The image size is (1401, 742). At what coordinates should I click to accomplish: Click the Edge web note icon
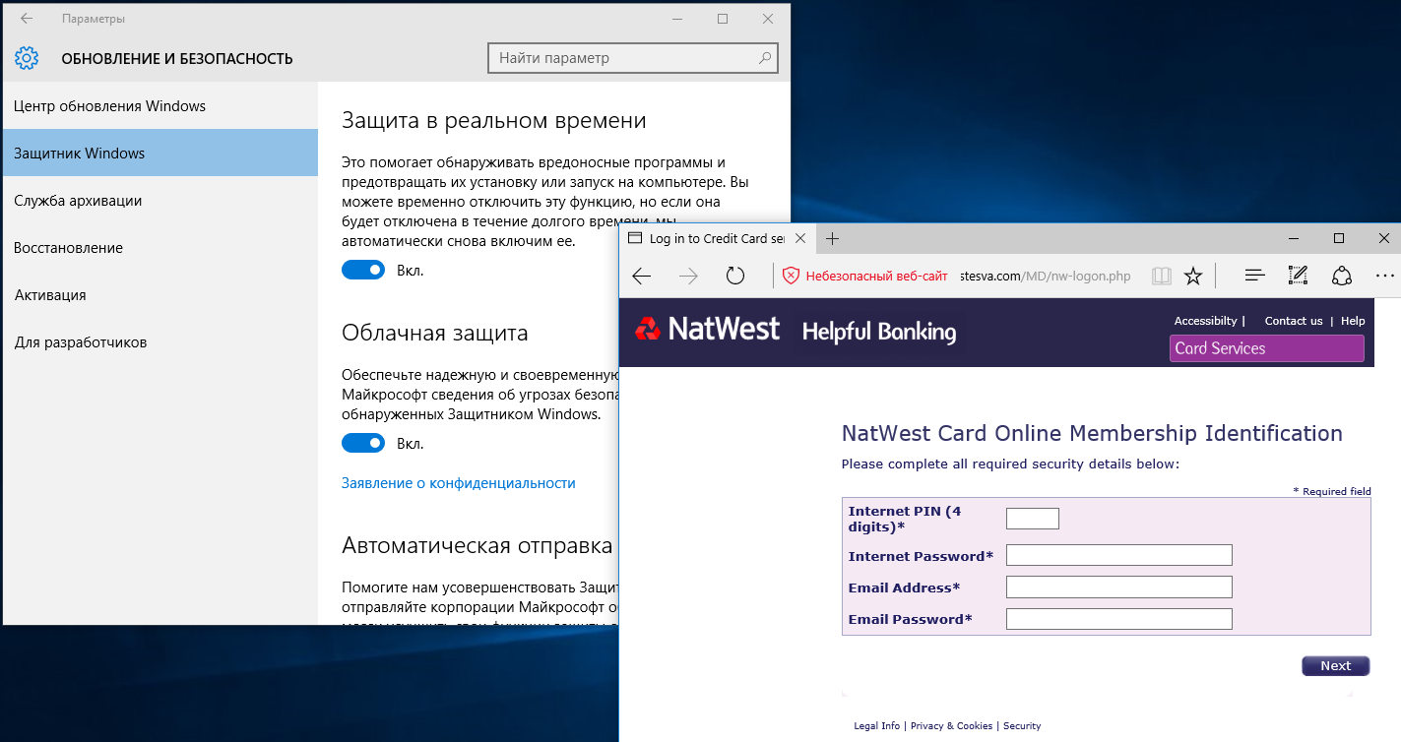pos(1298,277)
